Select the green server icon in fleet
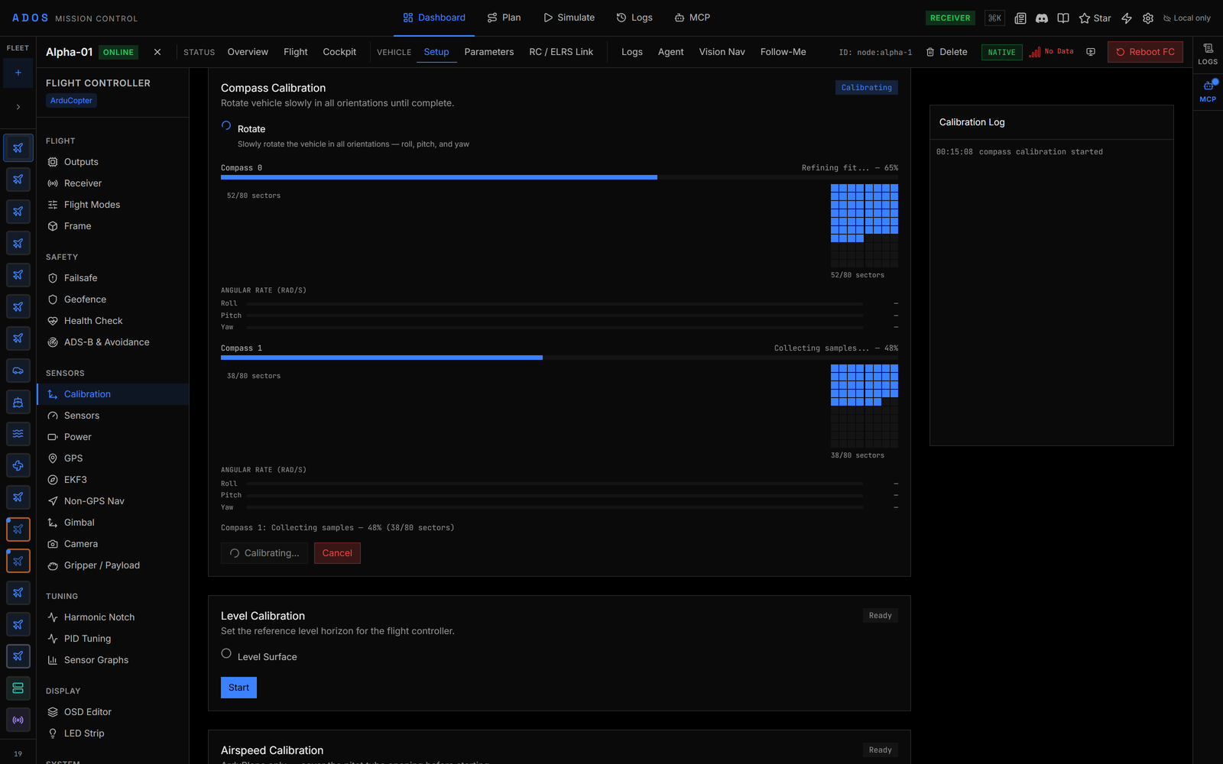The height and width of the screenshot is (764, 1223). pos(18,688)
